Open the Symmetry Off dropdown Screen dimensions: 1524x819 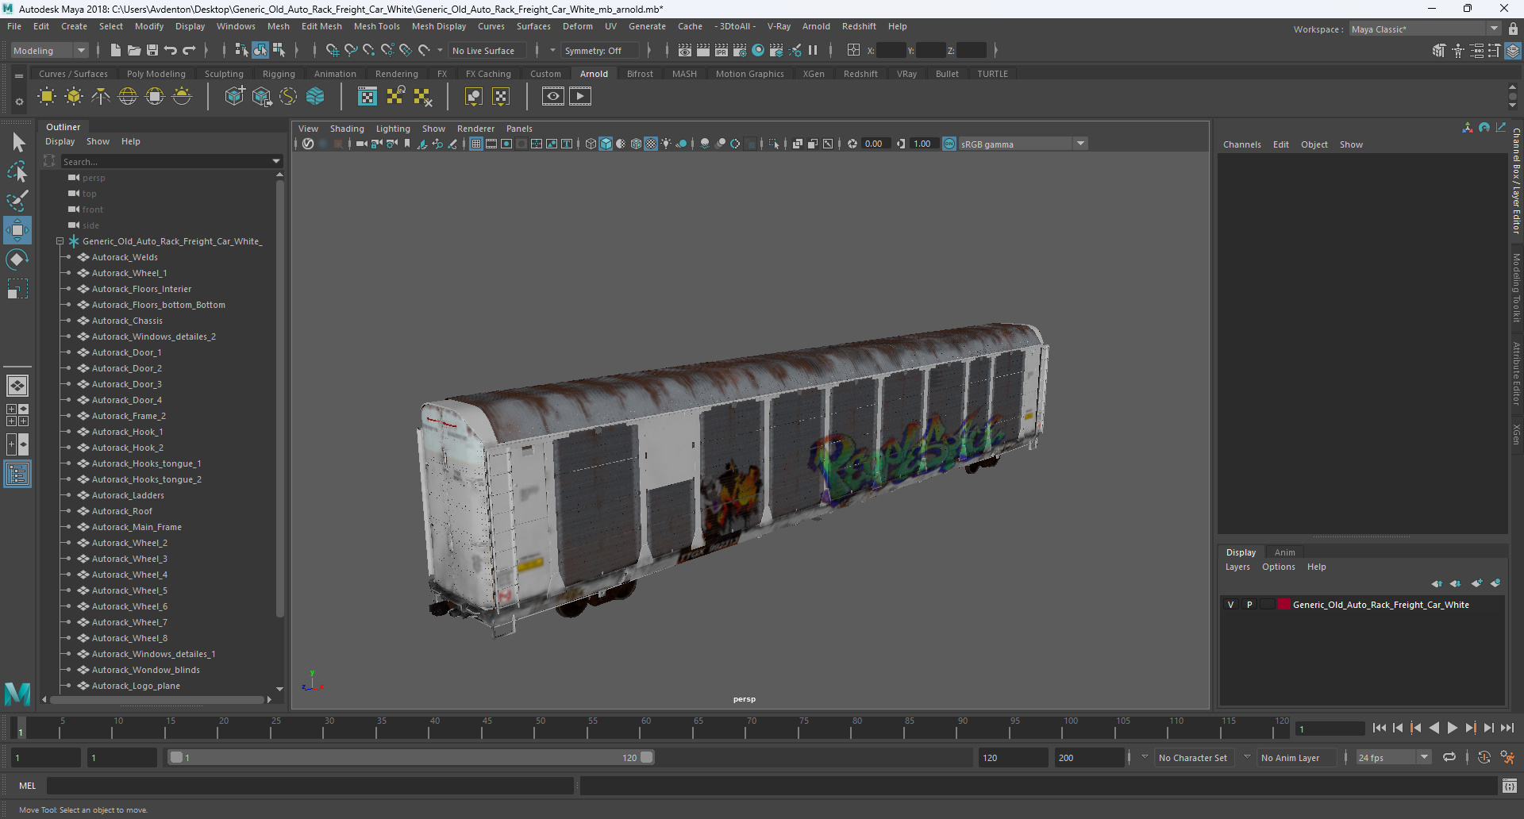[x=600, y=50]
